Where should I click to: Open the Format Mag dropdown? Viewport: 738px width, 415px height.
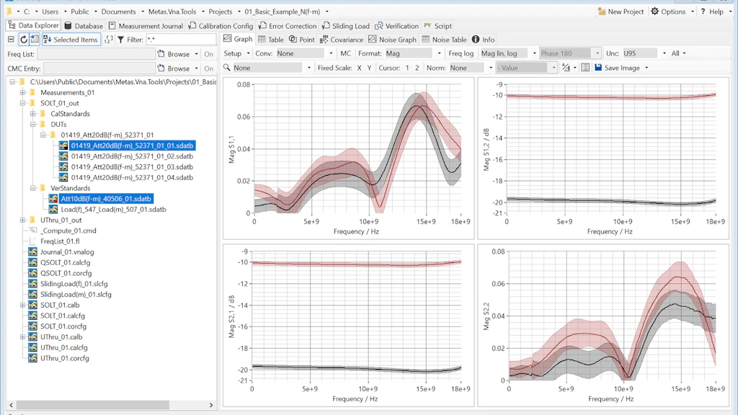pyautogui.click(x=414, y=53)
